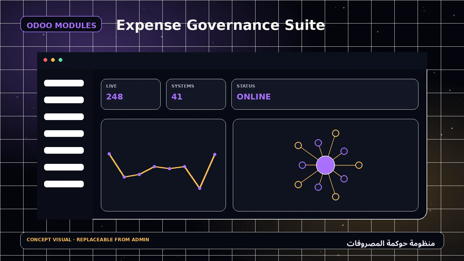Click the red window dot
This screenshot has width=464, height=261.
tap(46, 60)
